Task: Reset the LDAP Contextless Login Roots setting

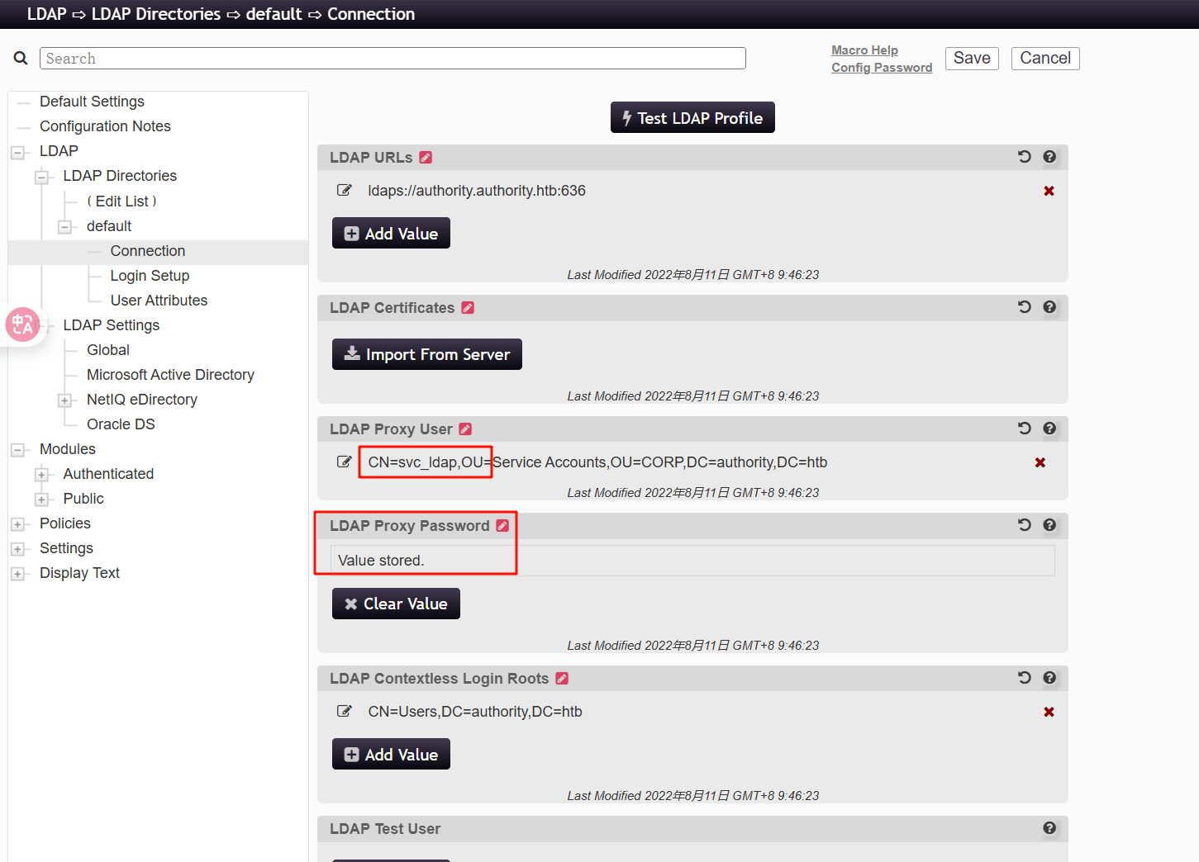Action: [x=1024, y=678]
